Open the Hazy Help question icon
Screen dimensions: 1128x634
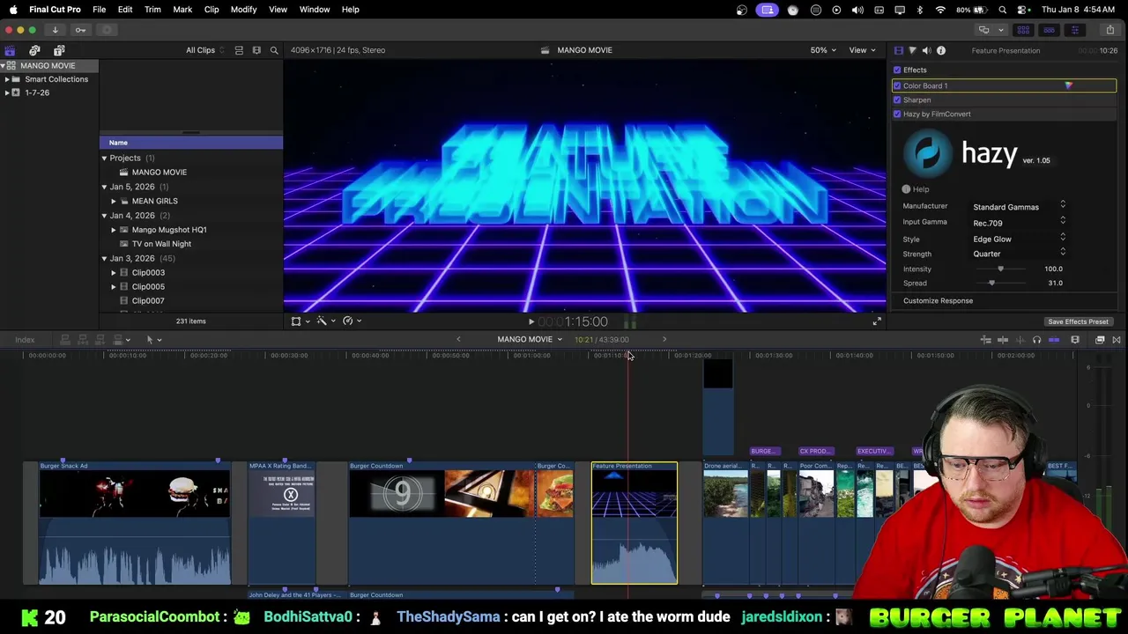[x=906, y=189]
